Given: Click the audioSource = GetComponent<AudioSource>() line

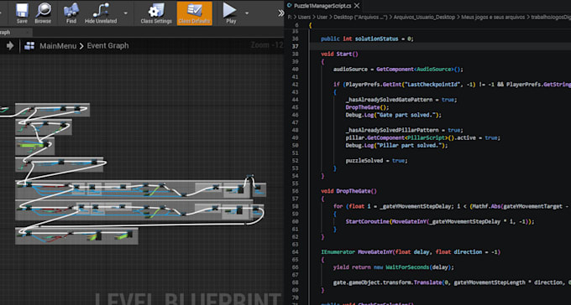Looking at the screenshot, I should pos(398,69).
